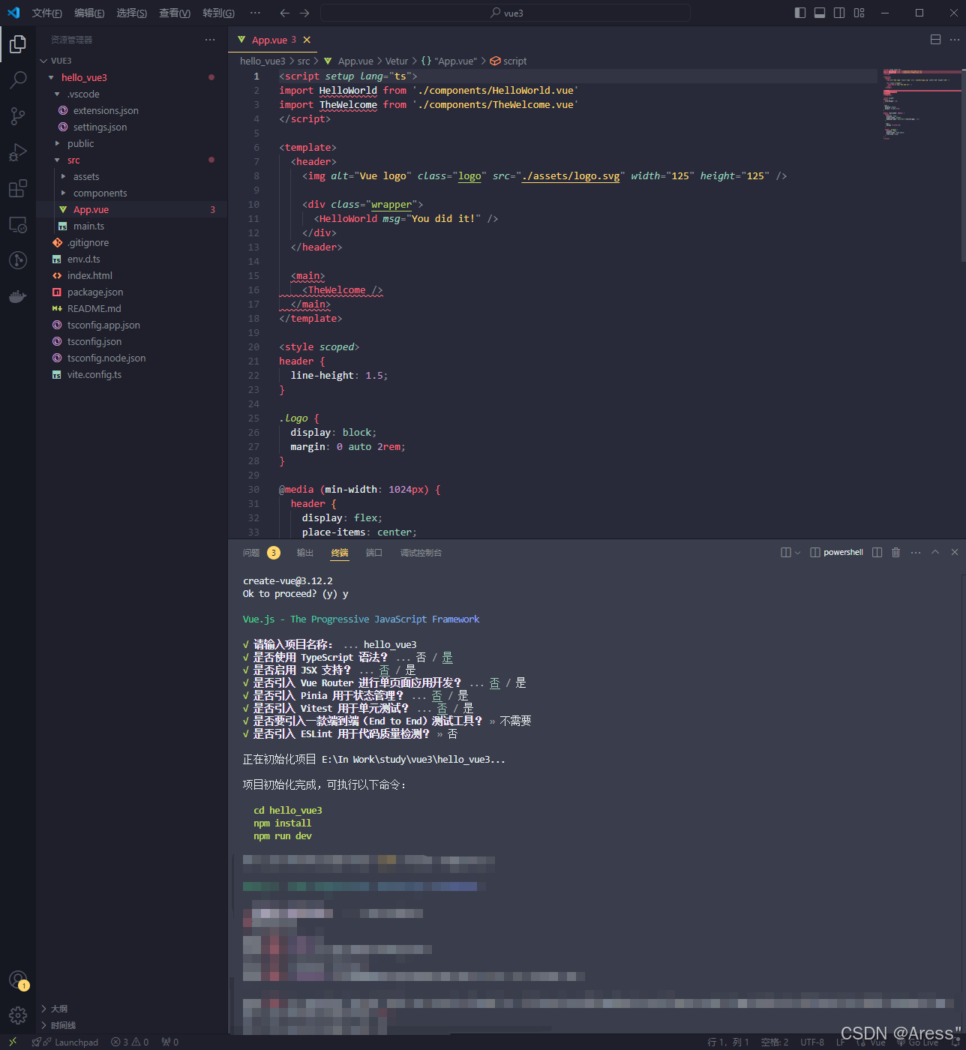Image resolution: width=966 pixels, height=1050 pixels.
Task: Open the 文件(F) menu
Action: pyautogui.click(x=47, y=13)
